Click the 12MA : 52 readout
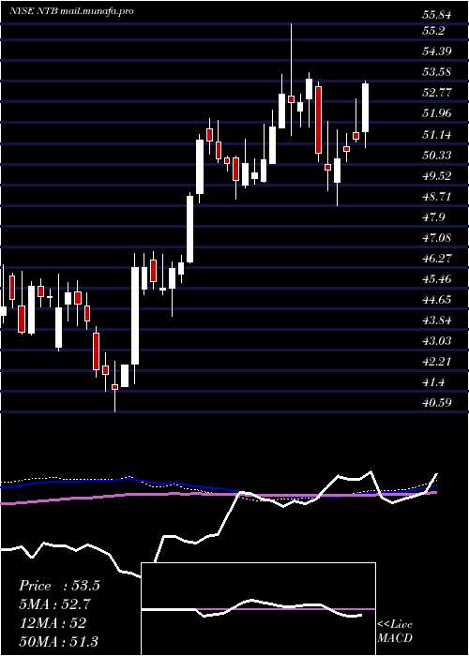This screenshot has width=469, height=656. point(53,623)
